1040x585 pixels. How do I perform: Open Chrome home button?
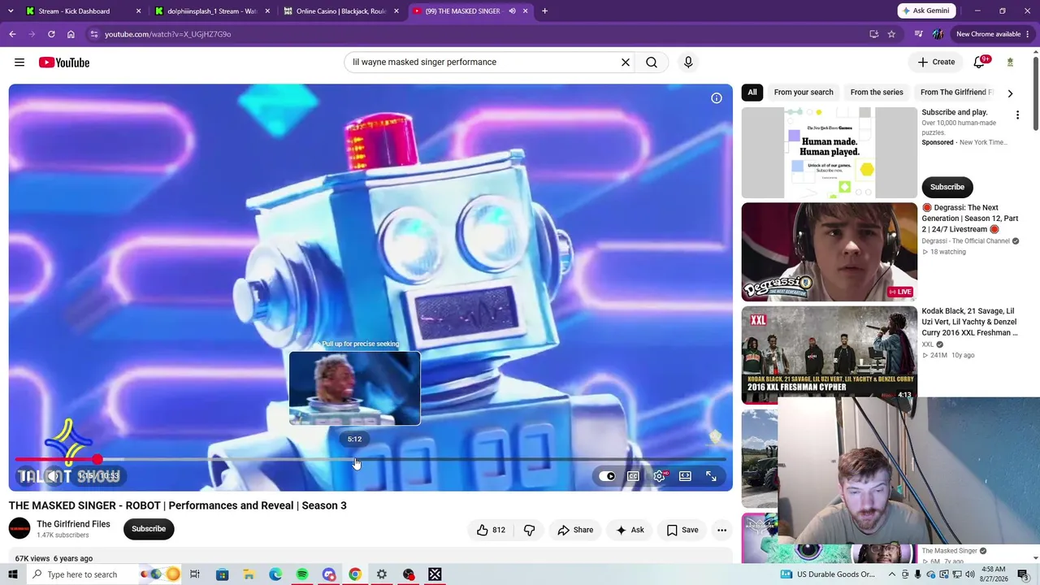pos(71,34)
